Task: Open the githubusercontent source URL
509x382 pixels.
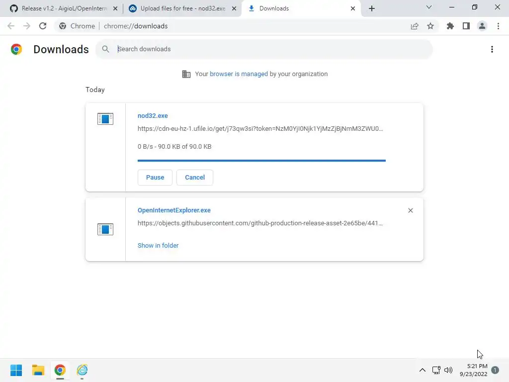Action: [x=260, y=223]
